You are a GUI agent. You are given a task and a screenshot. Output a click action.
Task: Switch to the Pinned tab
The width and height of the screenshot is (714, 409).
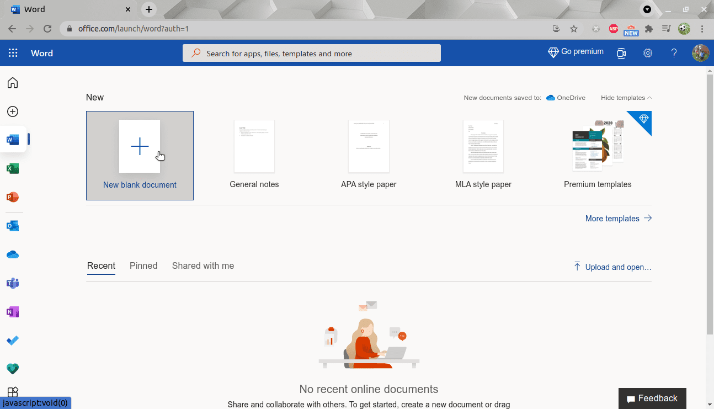click(x=143, y=266)
